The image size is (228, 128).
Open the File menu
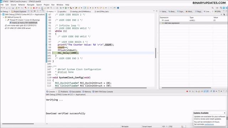2,5
